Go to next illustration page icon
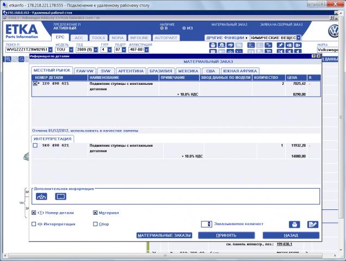This screenshot has height=261, width=346. (298, 45)
